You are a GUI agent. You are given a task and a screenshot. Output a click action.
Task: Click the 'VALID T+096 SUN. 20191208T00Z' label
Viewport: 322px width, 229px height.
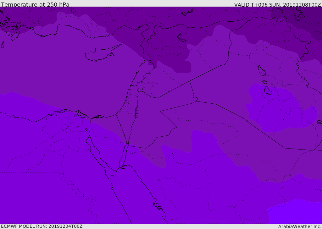point(277,5)
